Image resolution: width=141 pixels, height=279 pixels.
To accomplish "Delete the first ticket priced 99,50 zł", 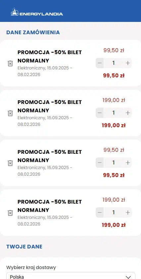I will click(x=10, y=63).
